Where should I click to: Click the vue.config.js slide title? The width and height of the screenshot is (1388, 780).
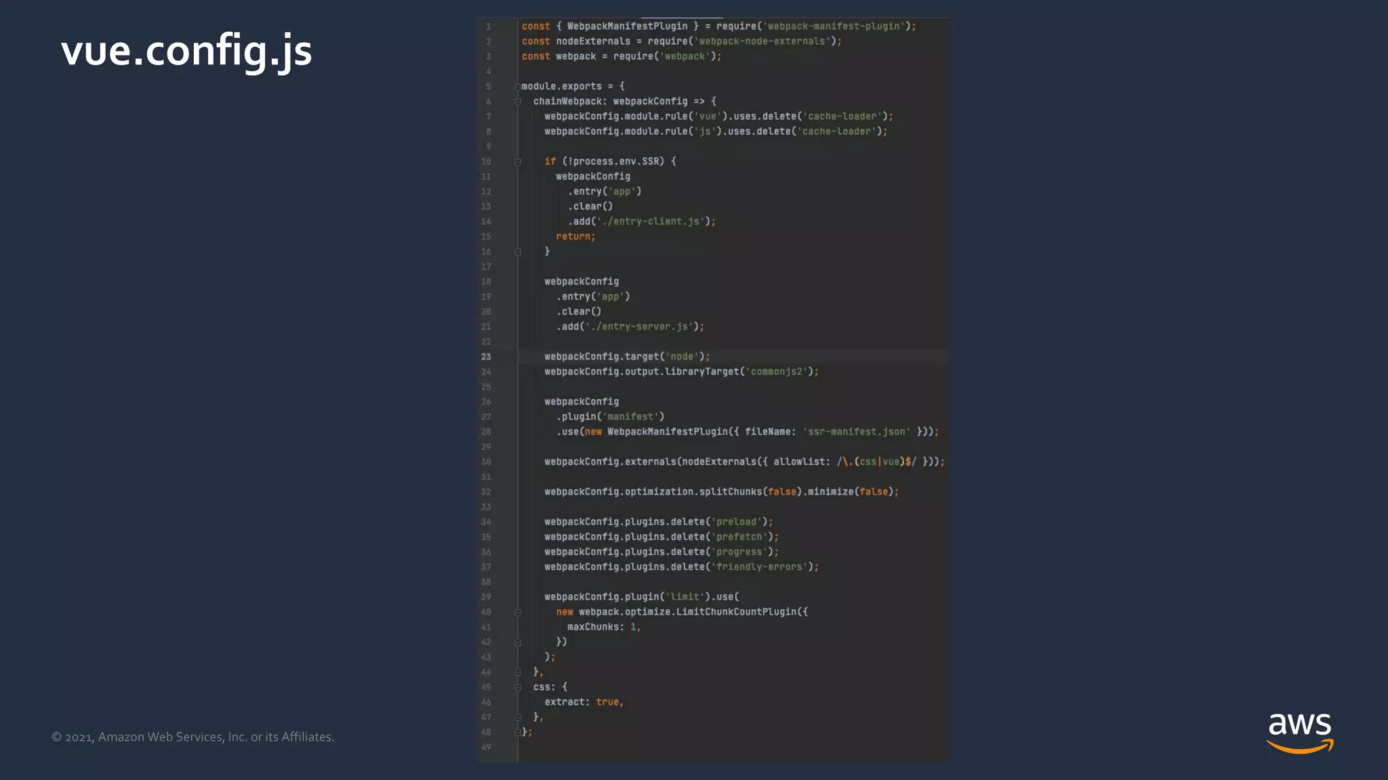pyautogui.click(x=186, y=51)
